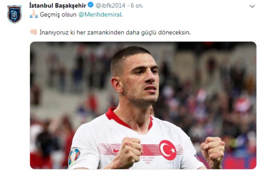The height and width of the screenshot is (175, 260).
Task: Open the Başakşehir club logo avatar
Action: click(15, 14)
